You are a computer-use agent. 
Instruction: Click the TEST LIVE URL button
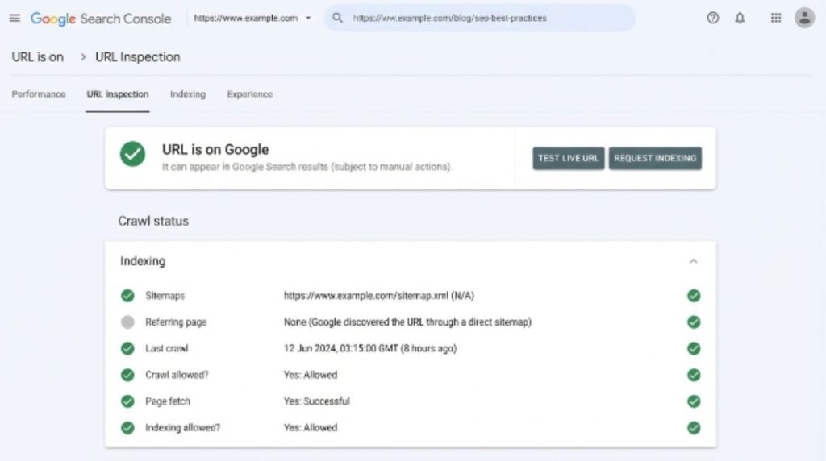pos(569,159)
